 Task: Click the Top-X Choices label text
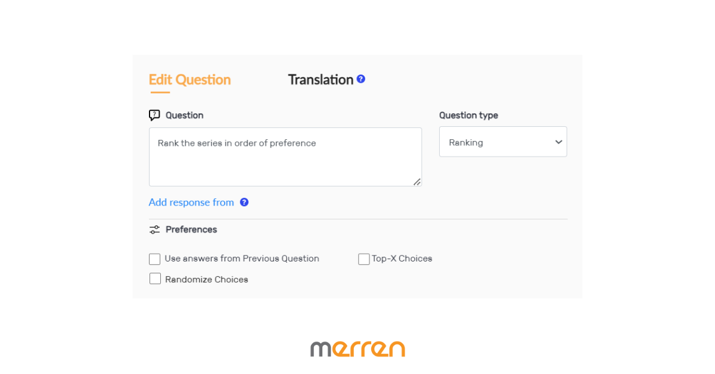[402, 258]
